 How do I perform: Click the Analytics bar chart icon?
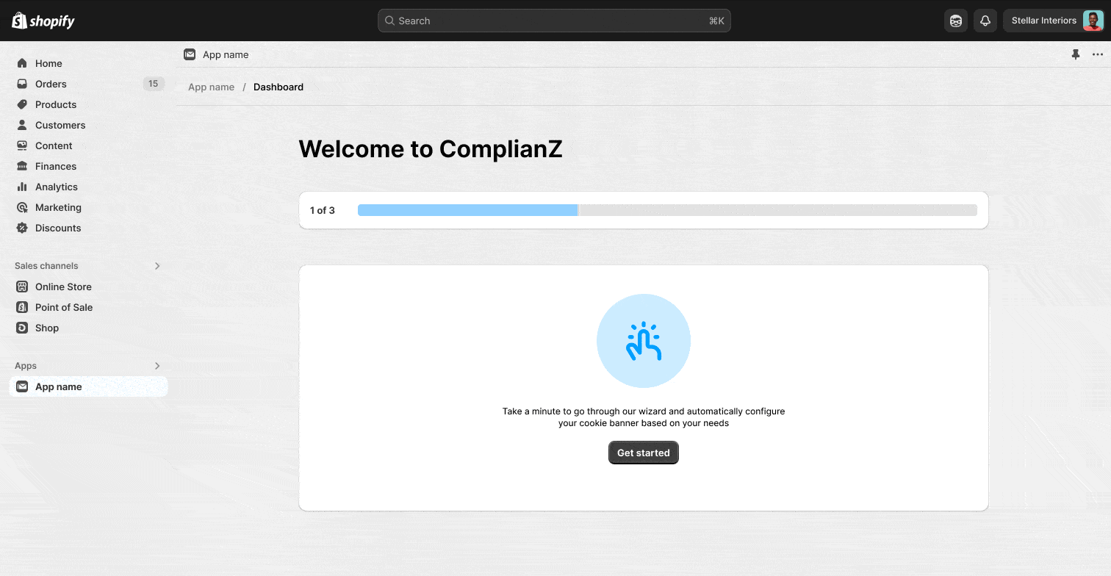[22, 187]
